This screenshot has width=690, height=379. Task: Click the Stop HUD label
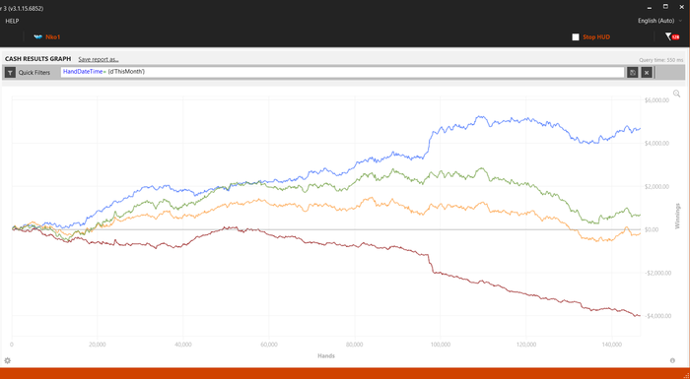coord(596,37)
